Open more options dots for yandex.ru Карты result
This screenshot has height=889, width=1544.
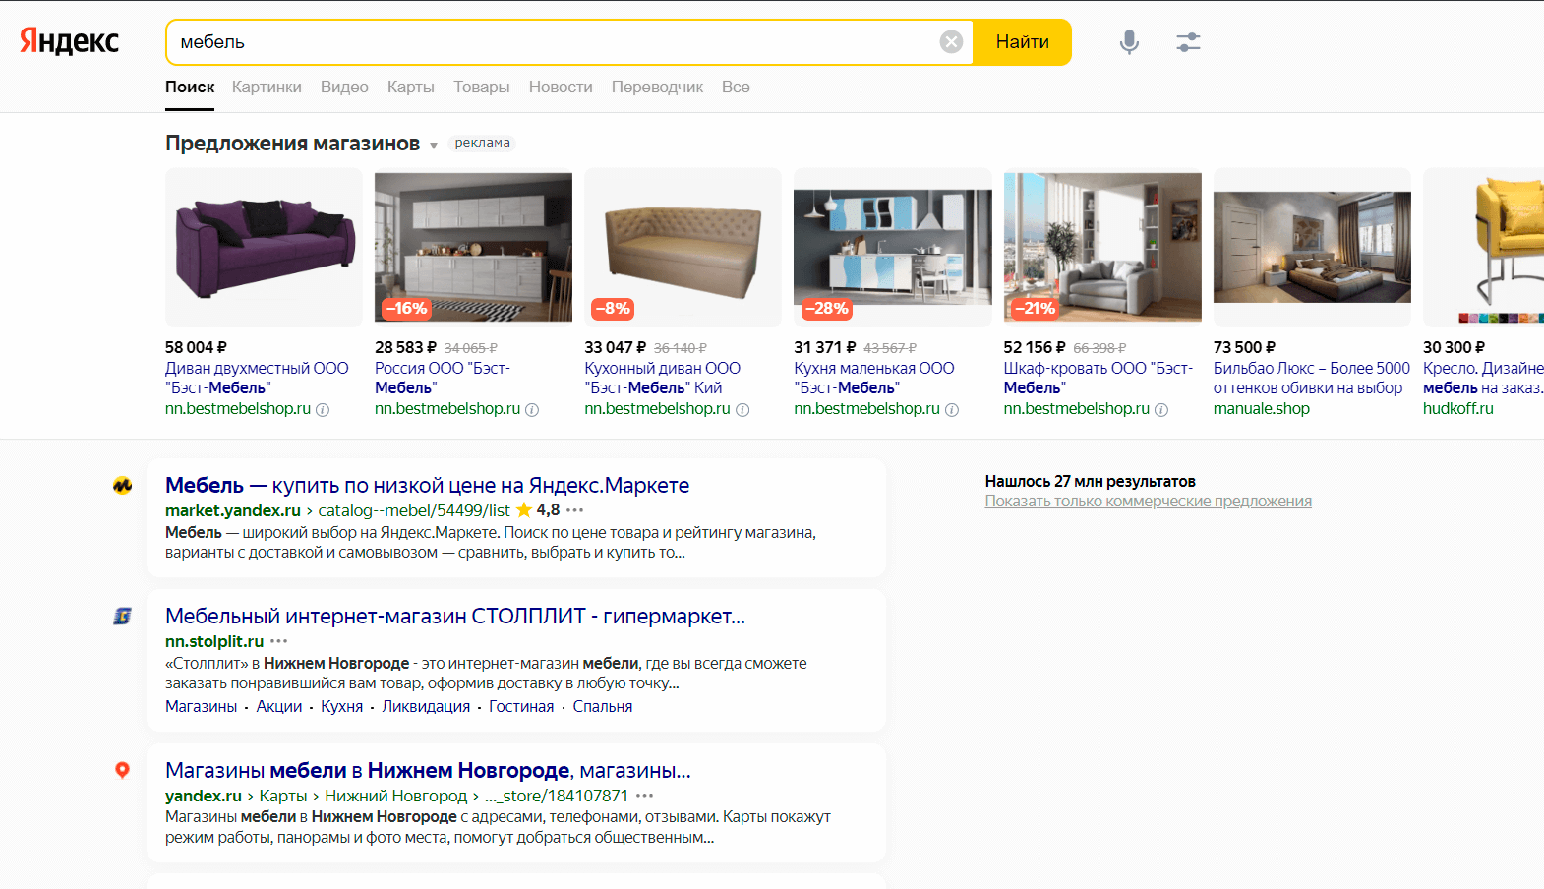(x=645, y=796)
